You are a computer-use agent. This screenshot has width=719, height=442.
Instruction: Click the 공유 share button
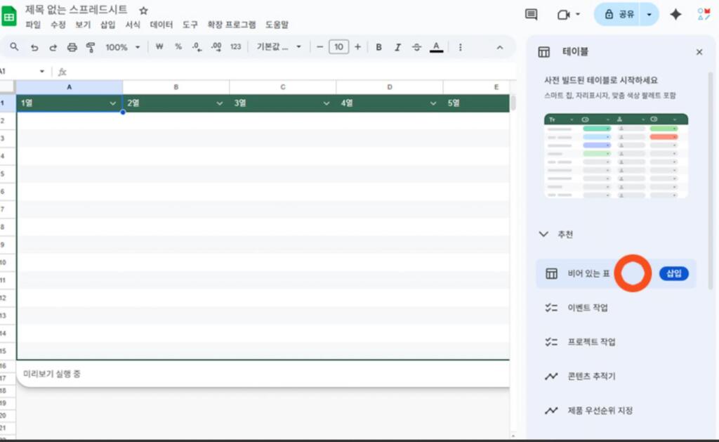[619, 15]
